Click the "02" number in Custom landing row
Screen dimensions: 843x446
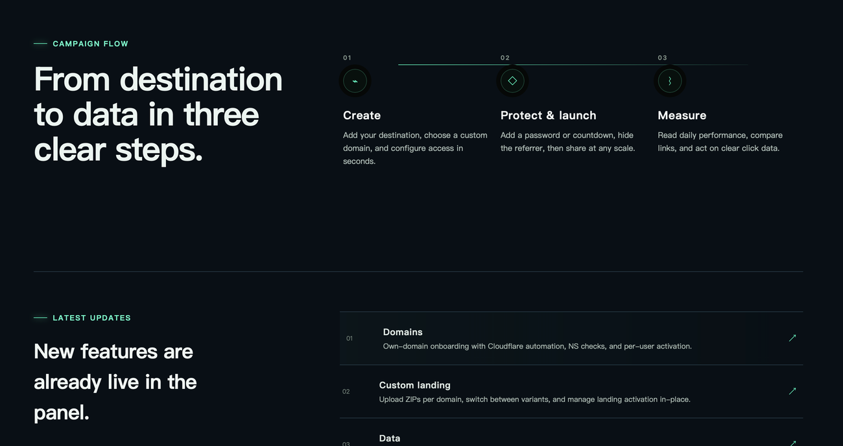[346, 392]
